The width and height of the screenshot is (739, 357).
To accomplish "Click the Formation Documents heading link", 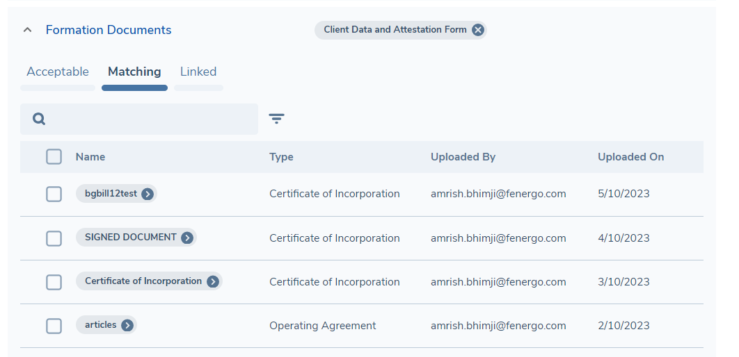I will click(109, 30).
